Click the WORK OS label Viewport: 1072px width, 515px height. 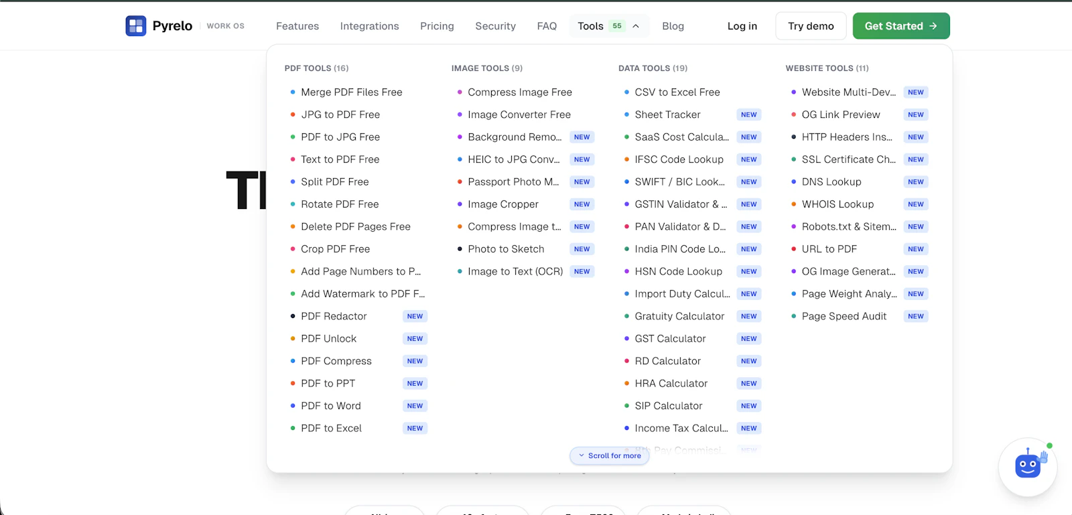225,26
